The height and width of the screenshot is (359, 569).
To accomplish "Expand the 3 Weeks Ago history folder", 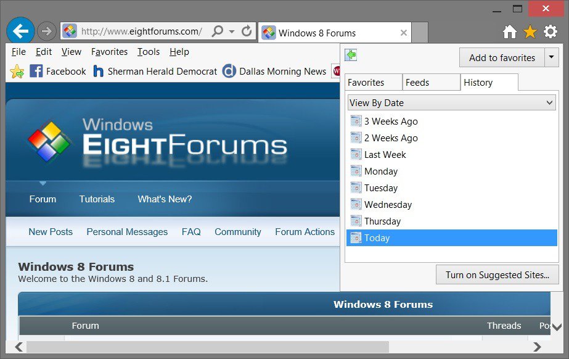I will (451, 122).
